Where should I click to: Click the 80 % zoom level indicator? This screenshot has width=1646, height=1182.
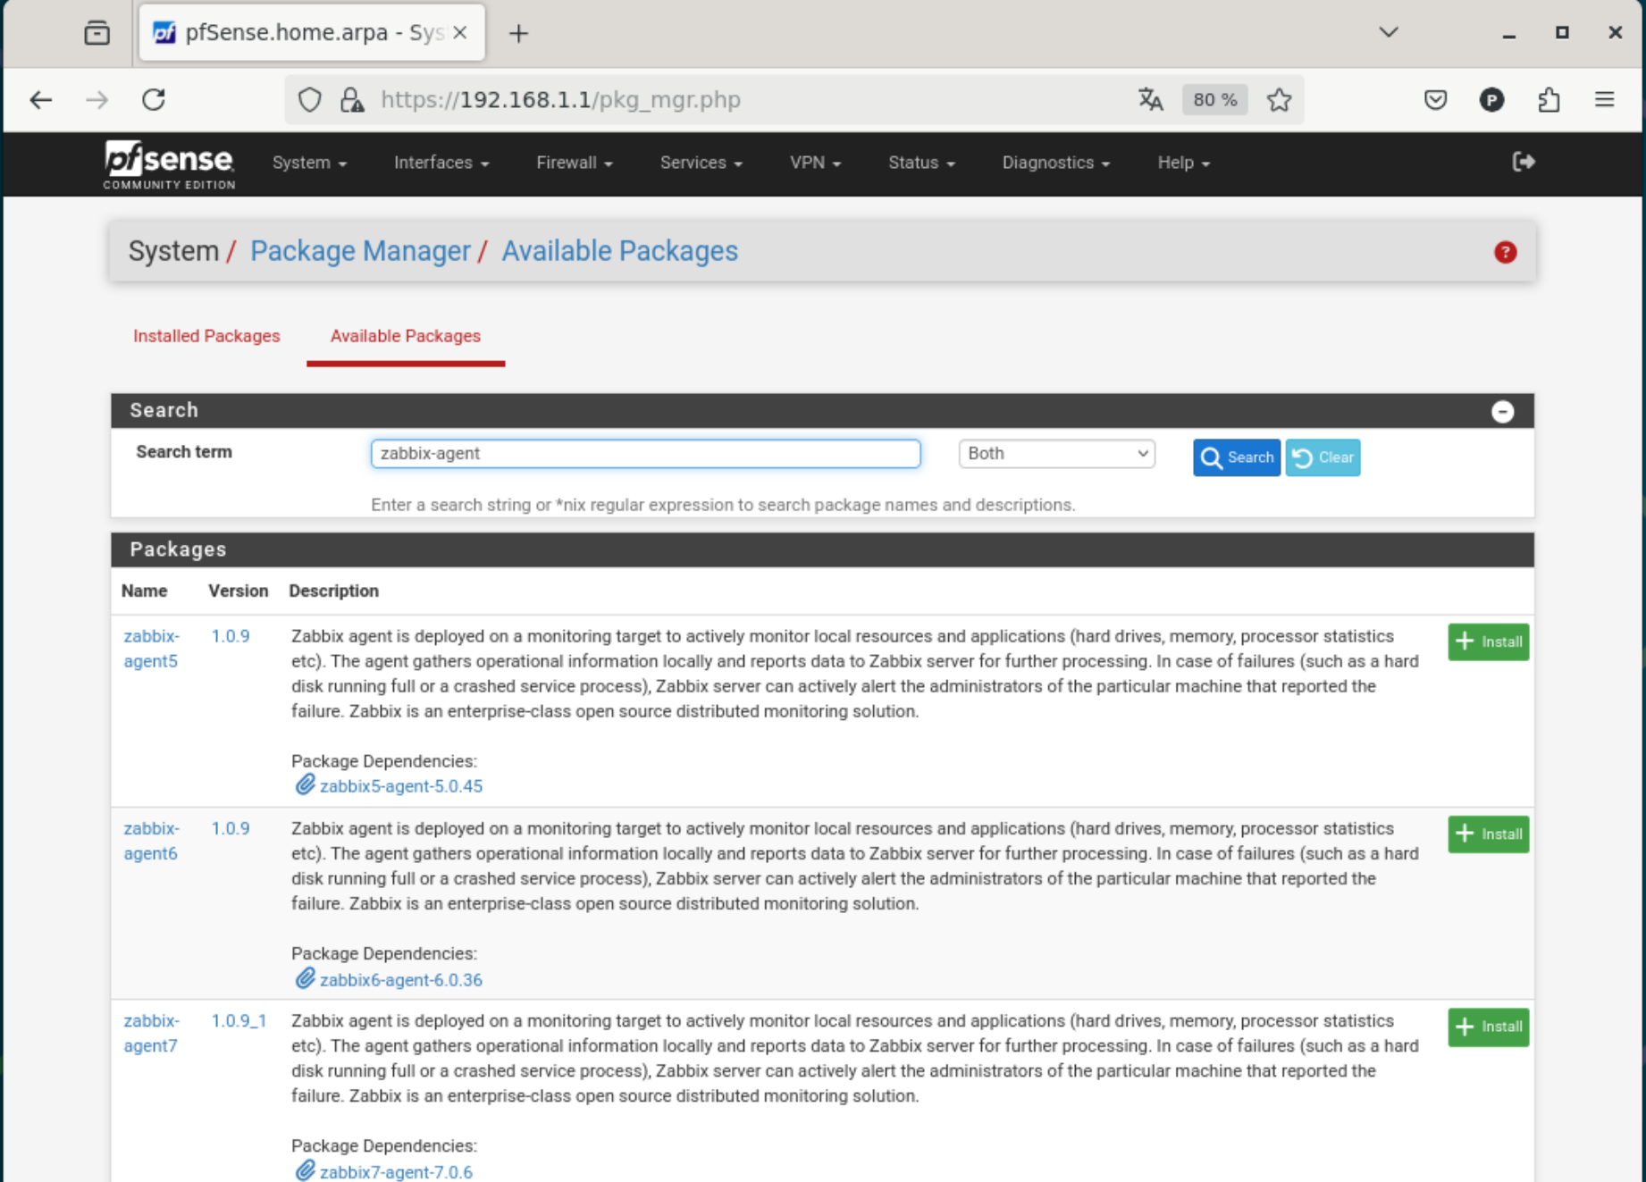1215,100
